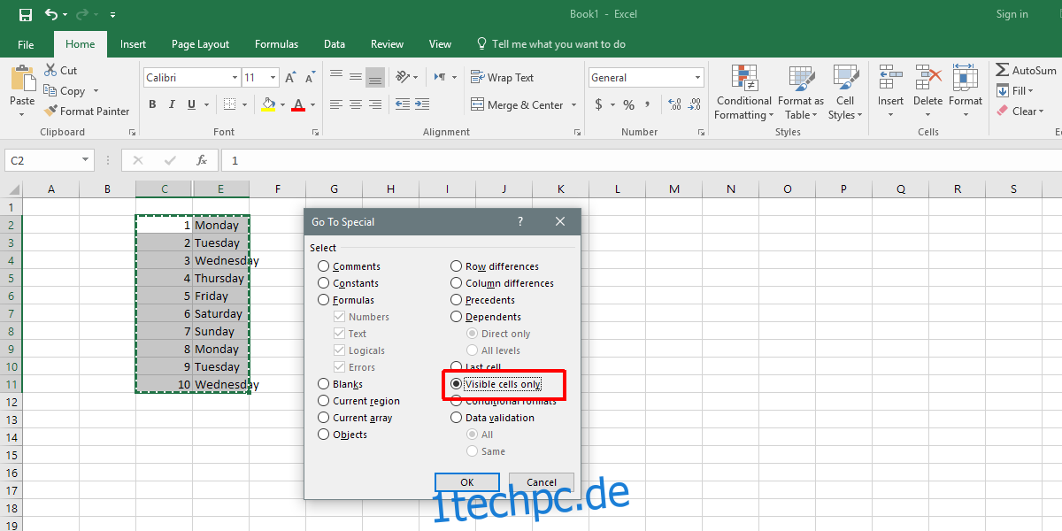Open the File tab
This screenshot has width=1062, height=531.
tap(26, 44)
